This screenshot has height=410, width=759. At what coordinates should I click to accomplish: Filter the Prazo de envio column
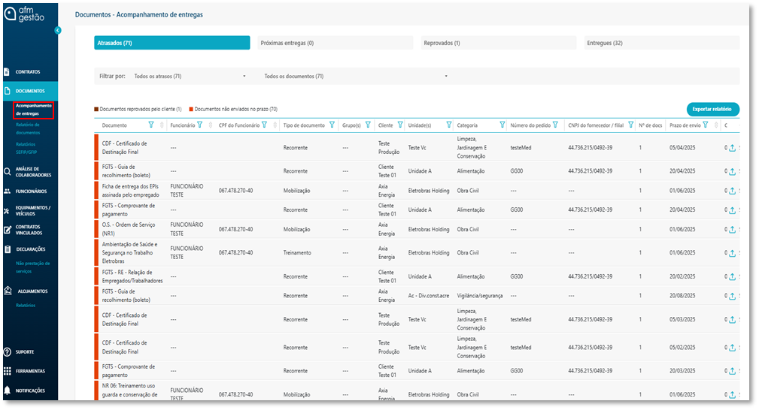pyautogui.click(x=707, y=125)
